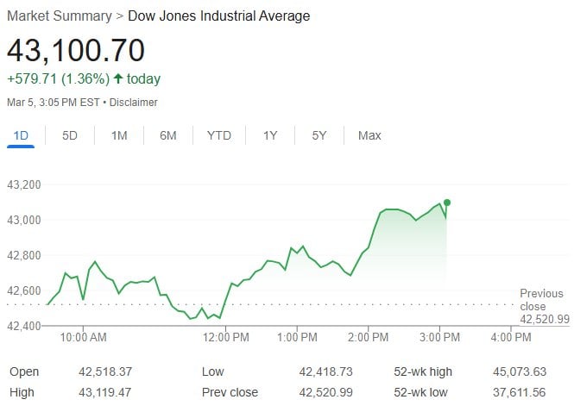Click the Previous close label on chart
The width and height of the screenshot is (574, 412).
(541, 300)
